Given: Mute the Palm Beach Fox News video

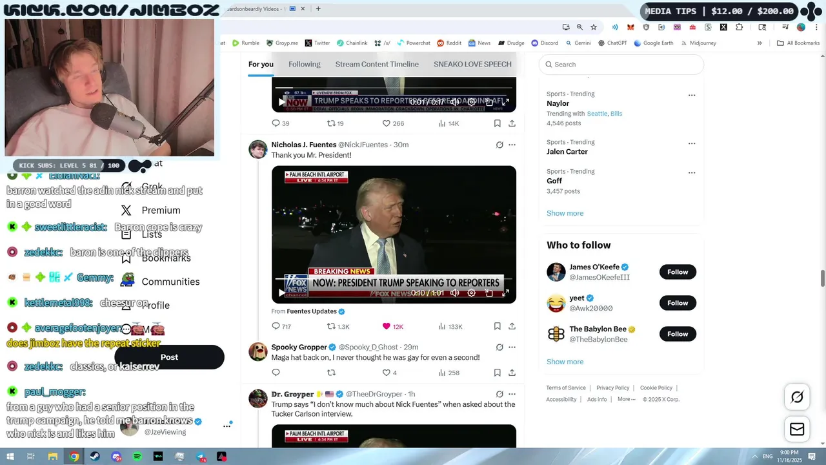Looking at the screenshot, I should (x=454, y=293).
